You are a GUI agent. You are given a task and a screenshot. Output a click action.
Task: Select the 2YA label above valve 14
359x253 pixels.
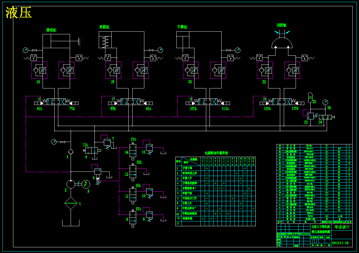[133, 139]
